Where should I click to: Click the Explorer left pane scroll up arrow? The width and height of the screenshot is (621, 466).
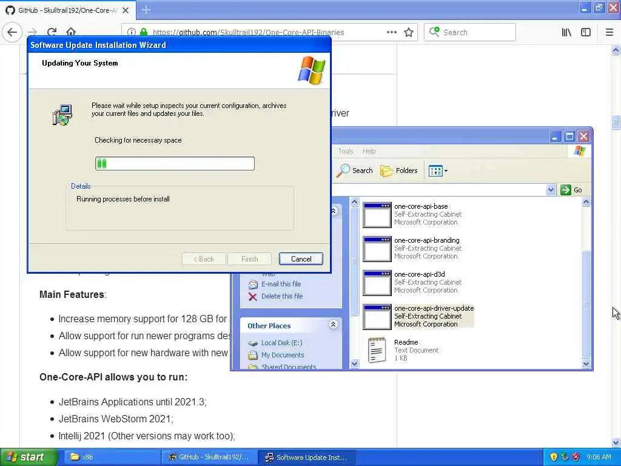(354, 202)
